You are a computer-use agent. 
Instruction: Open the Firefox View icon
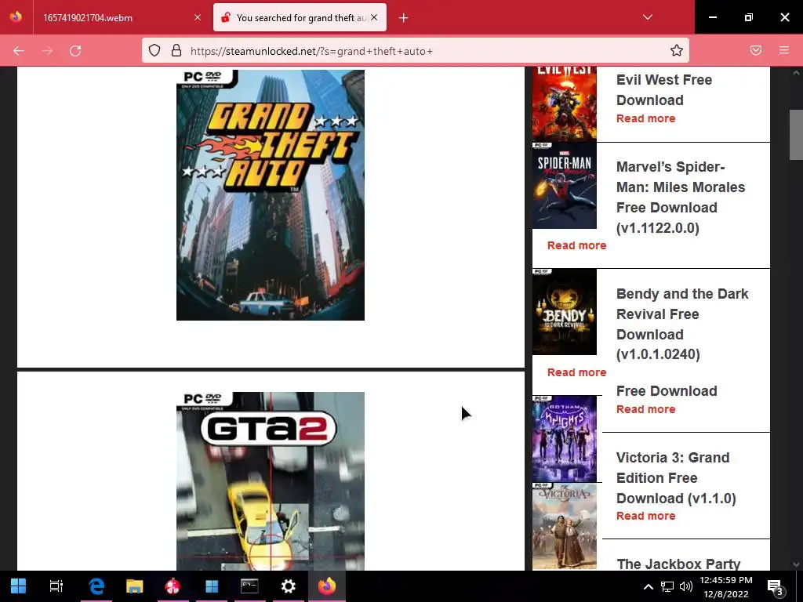(x=16, y=17)
